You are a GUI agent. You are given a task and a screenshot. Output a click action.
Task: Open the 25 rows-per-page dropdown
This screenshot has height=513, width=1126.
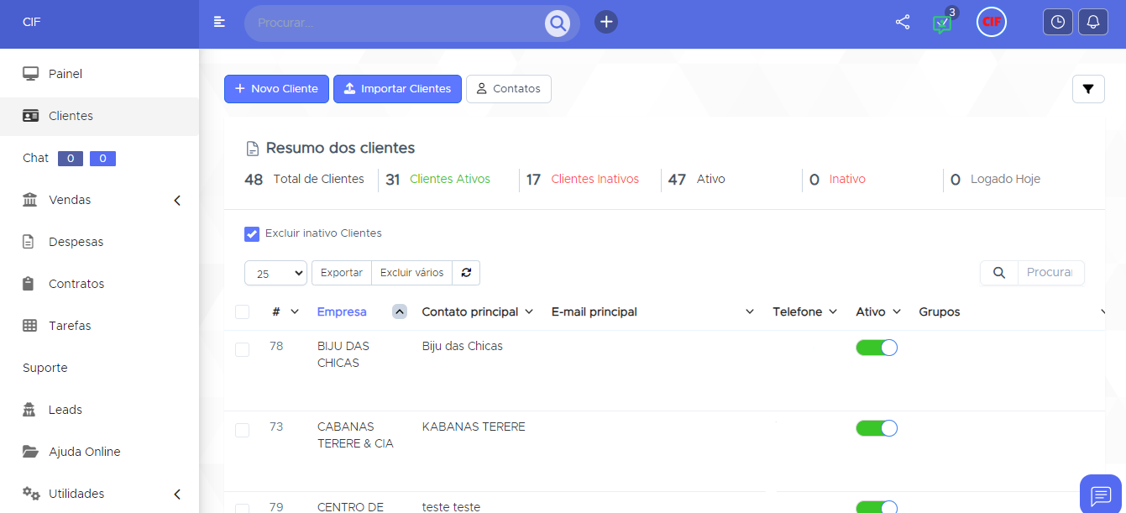coord(275,274)
